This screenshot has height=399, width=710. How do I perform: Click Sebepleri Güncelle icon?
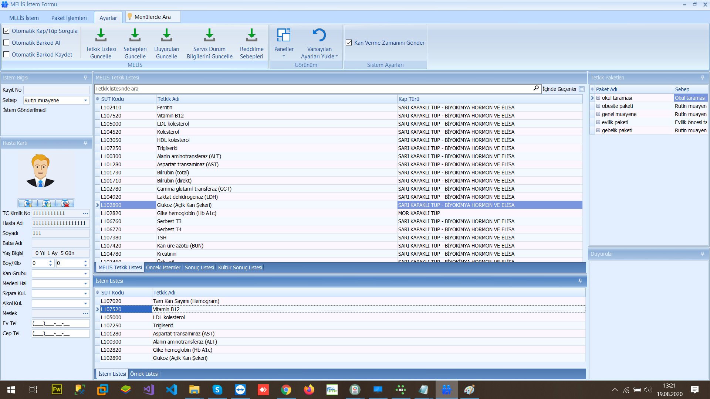pyautogui.click(x=135, y=35)
